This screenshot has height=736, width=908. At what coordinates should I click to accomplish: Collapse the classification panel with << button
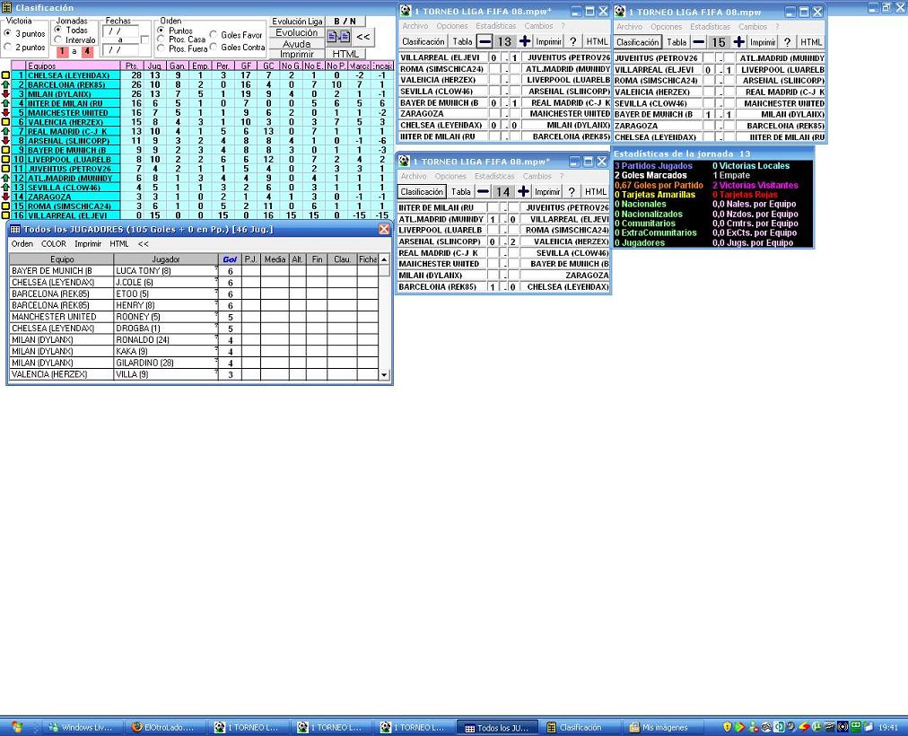pyautogui.click(x=363, y=37)
